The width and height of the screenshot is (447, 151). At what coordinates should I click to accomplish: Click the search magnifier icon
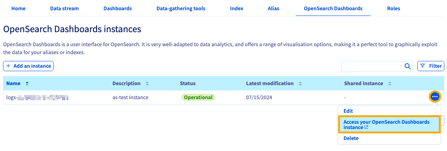pyautogui.click(x=407, y=66)
